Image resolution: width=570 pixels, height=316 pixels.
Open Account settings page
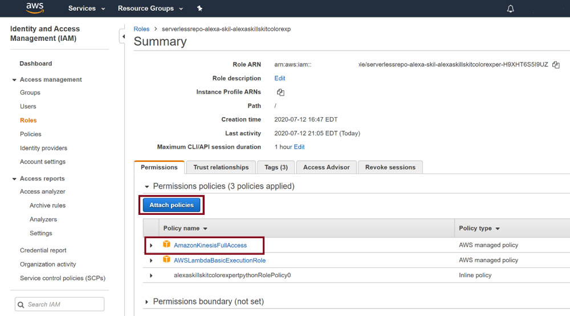coord(43,161)
